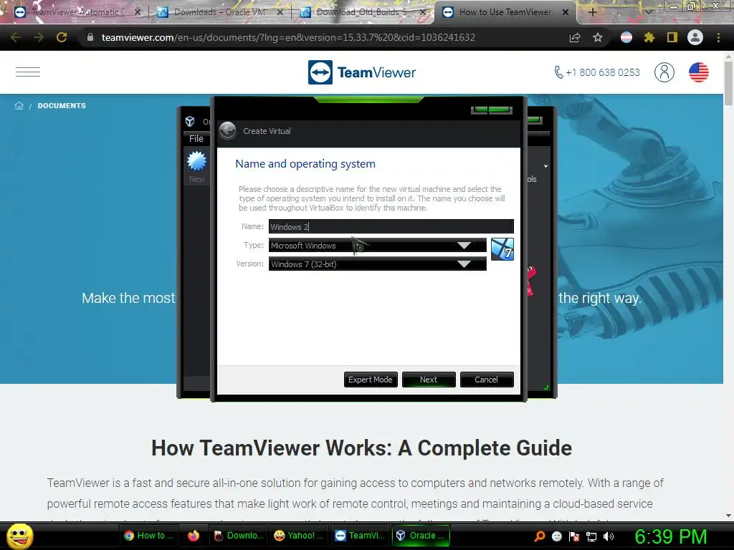
Task: Reload the TeamViewer page
Action: [x=62, y=37]
